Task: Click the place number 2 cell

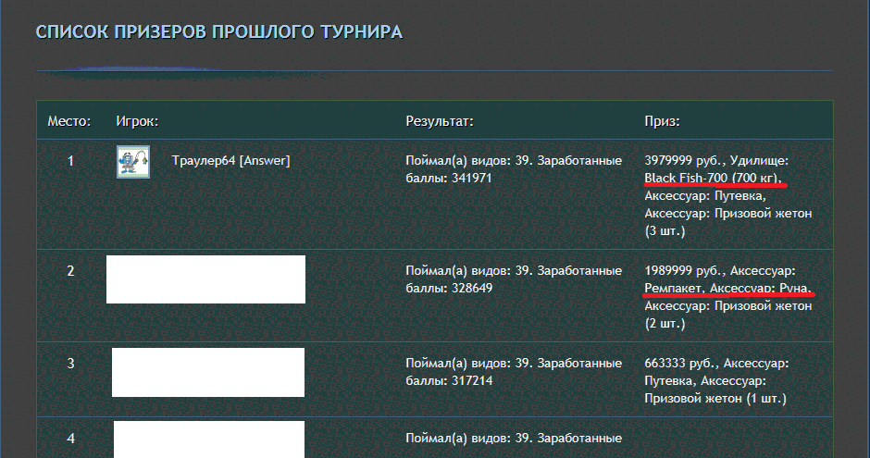Action: (70, 270)
